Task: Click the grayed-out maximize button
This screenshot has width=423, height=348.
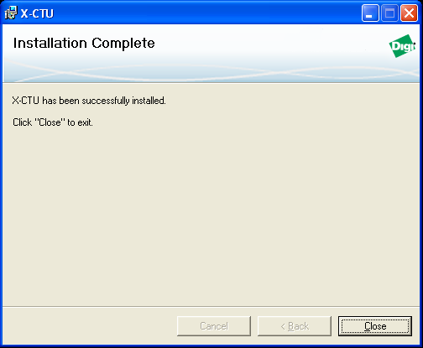Action: (x=389, y=13)
